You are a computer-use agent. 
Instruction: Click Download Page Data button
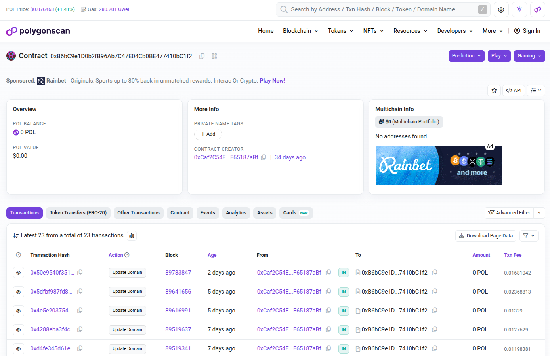(x=486, y=236)
